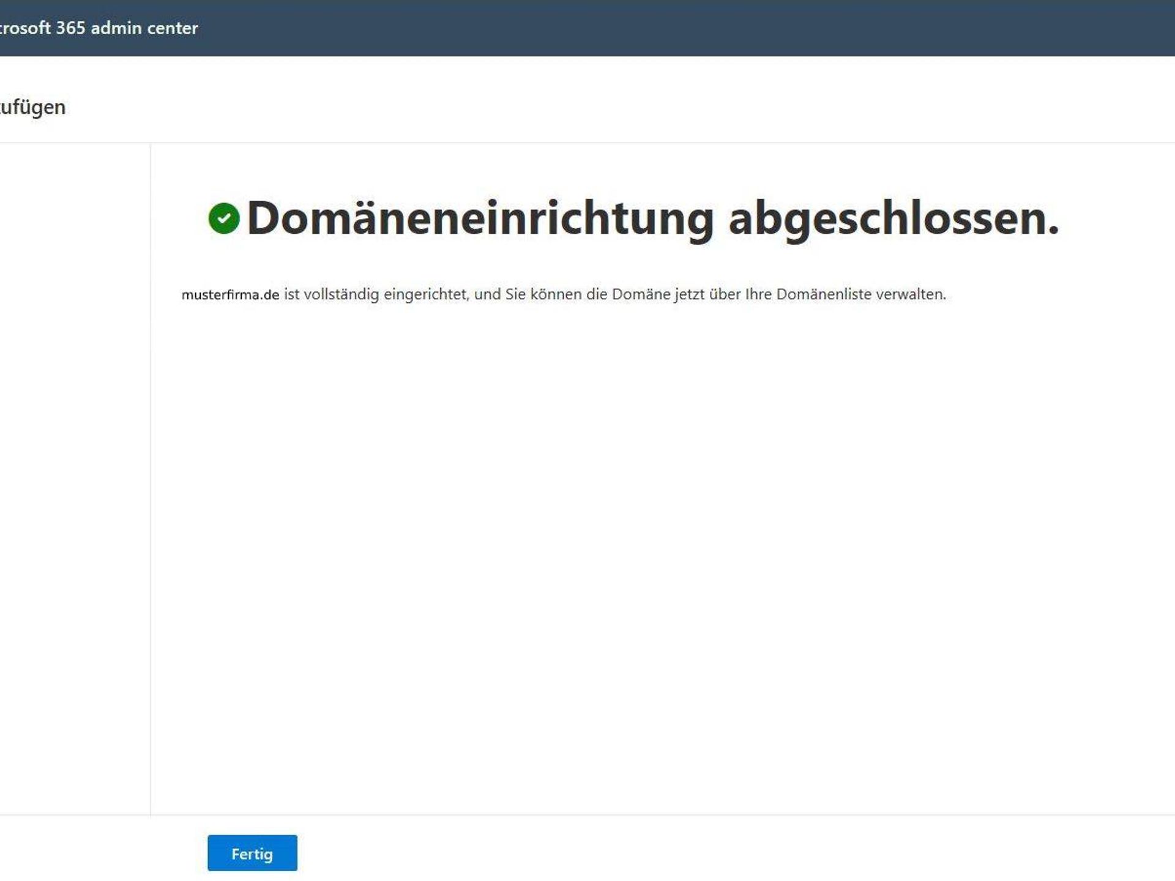Select the dark navigation banner
Viewport: 1175px width, 881px height.
point(587,28)
